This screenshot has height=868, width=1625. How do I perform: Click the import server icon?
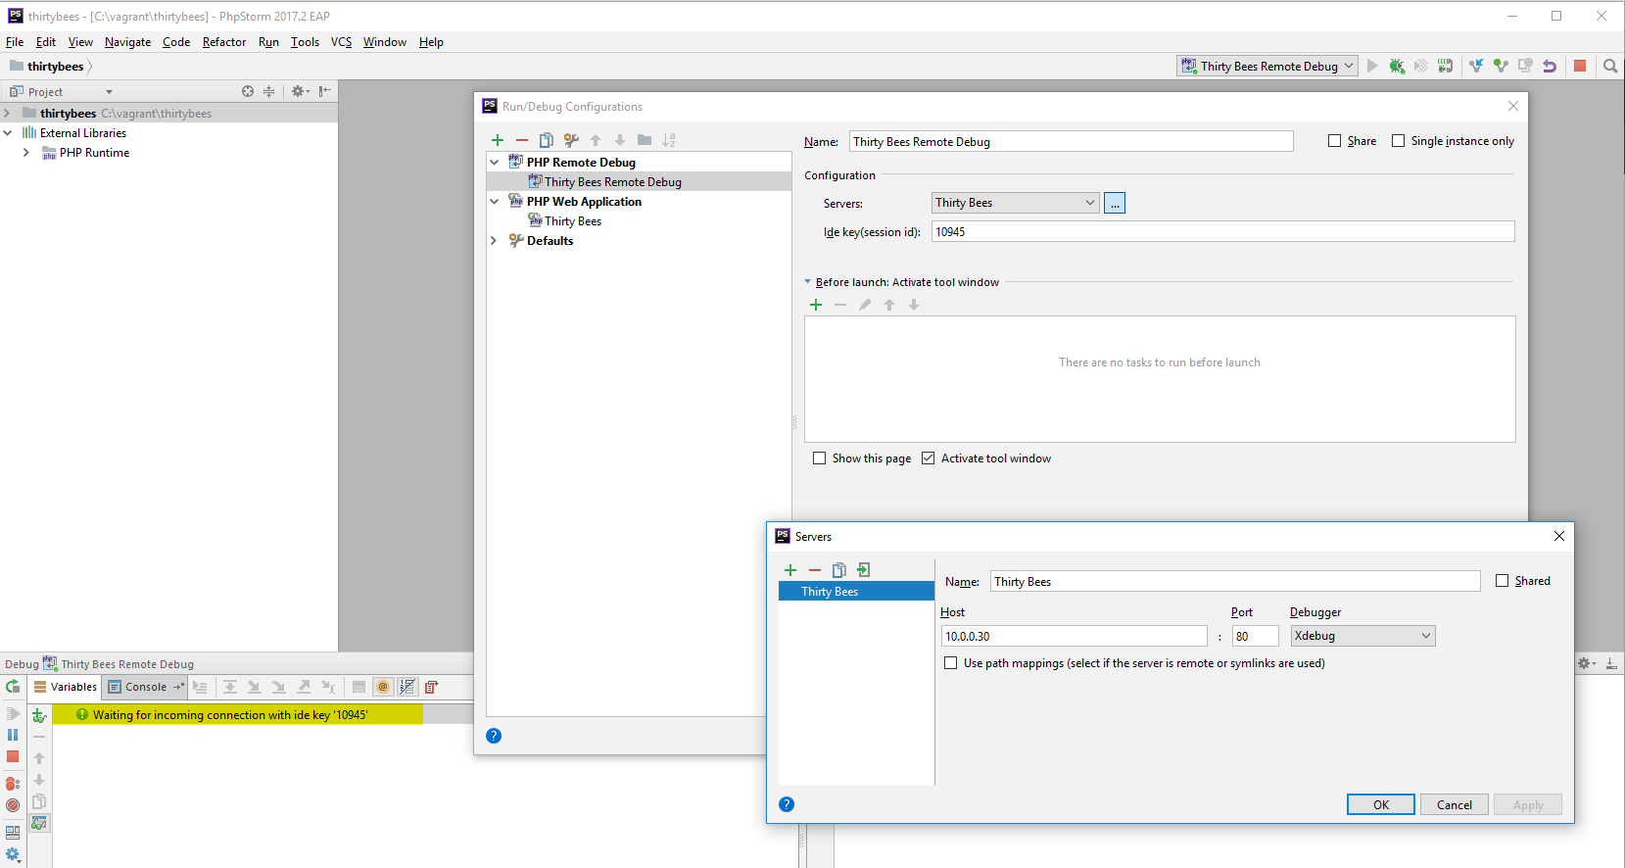pyautogui.click(x=863, y=570)
